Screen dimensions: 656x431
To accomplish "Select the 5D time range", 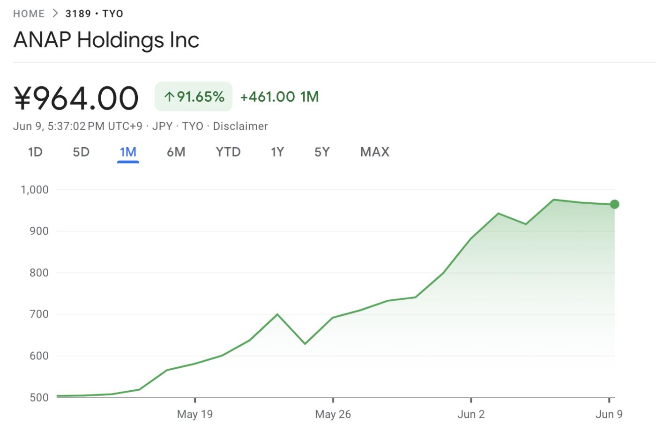I will pos(81,152).
